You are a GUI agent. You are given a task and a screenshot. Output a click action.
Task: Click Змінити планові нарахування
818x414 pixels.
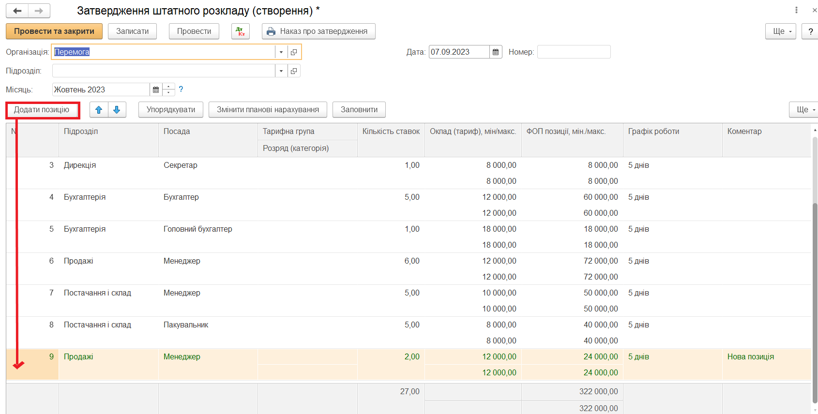click(268, 110)
